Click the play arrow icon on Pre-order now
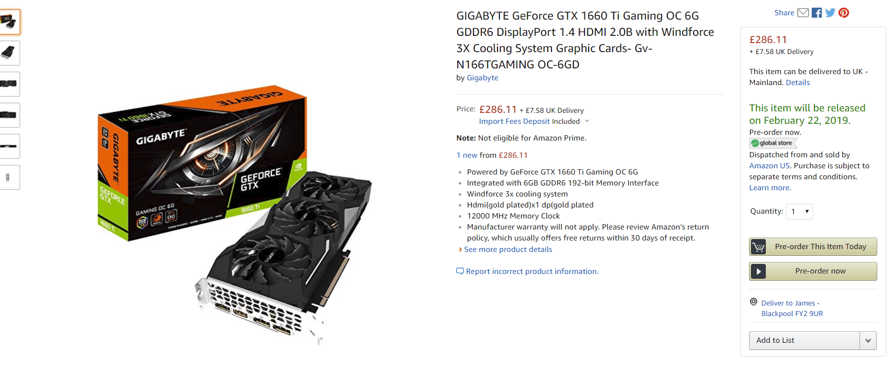This screenshot has height=371, width=894. (758, 271)
